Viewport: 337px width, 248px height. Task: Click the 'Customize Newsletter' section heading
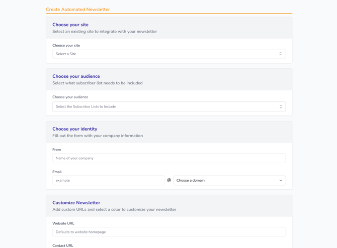(x=76, y=203)
